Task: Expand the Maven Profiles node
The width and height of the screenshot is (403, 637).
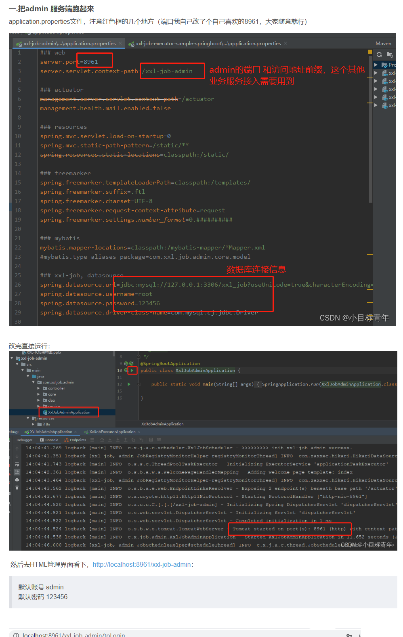Action: click(376, 65)
